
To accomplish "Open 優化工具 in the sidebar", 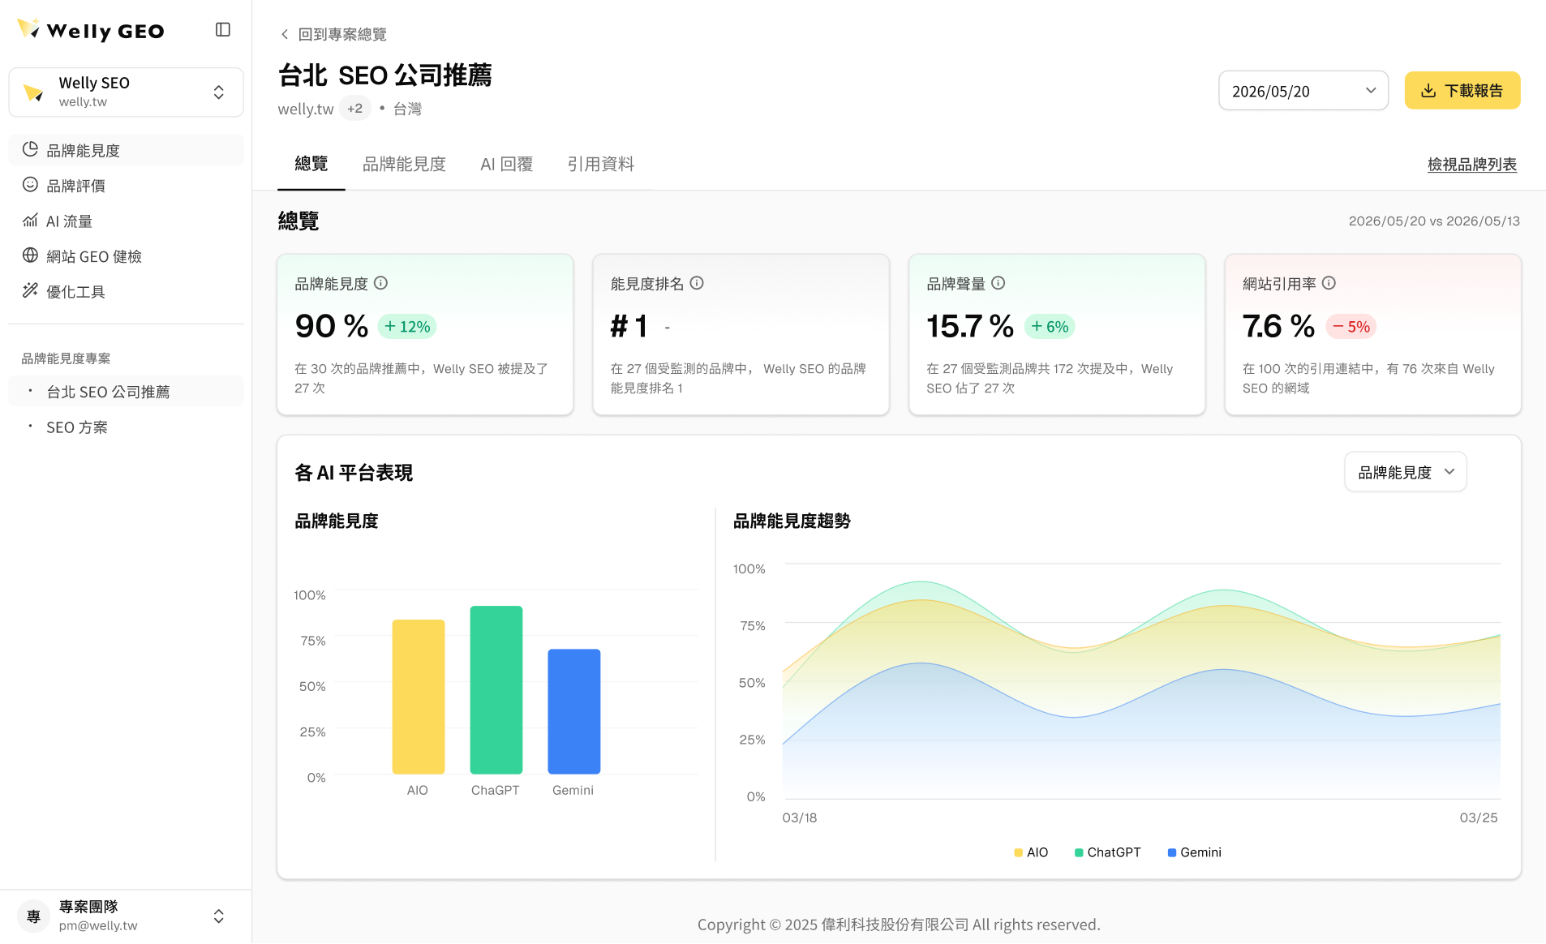I will [126, 291].
